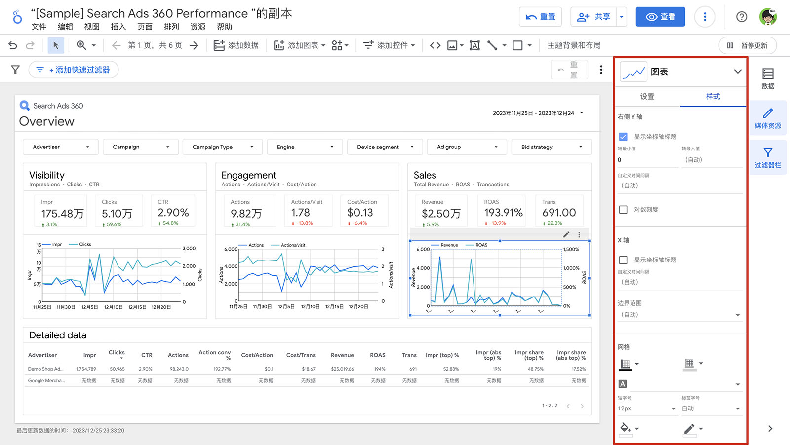Select the pointer selection tool
790x445 pixels.
pos(56,45)
